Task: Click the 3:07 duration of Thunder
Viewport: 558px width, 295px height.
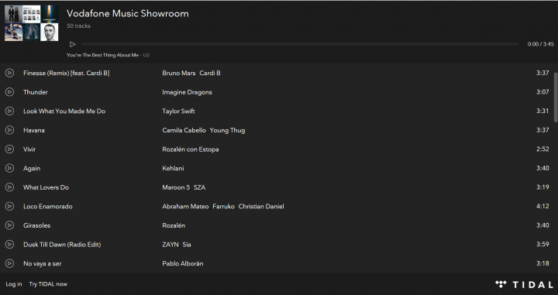Action: coord(542,92)
